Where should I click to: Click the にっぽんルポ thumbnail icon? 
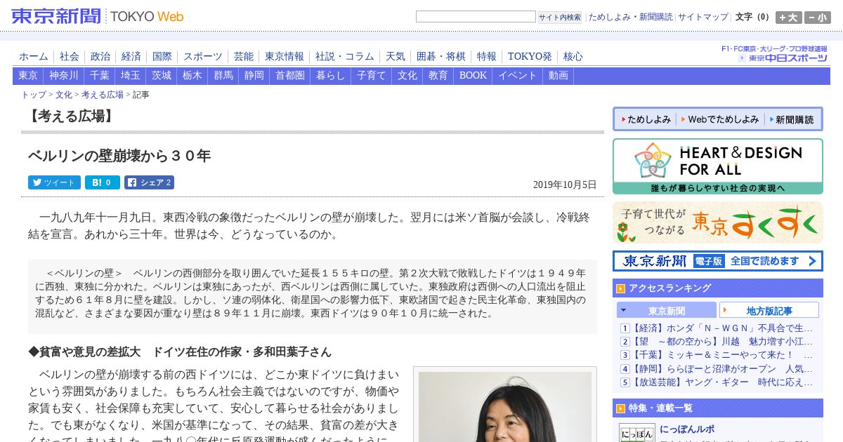click(636, 433)
